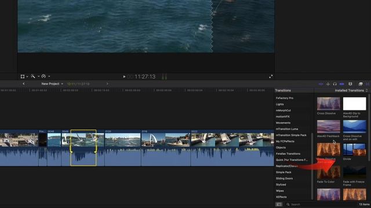Image resolution: width=371 pixels, height=208 pixels.
Task: Expand the enhancements wand pop-up chevron
Action: (x=38, y=76)
